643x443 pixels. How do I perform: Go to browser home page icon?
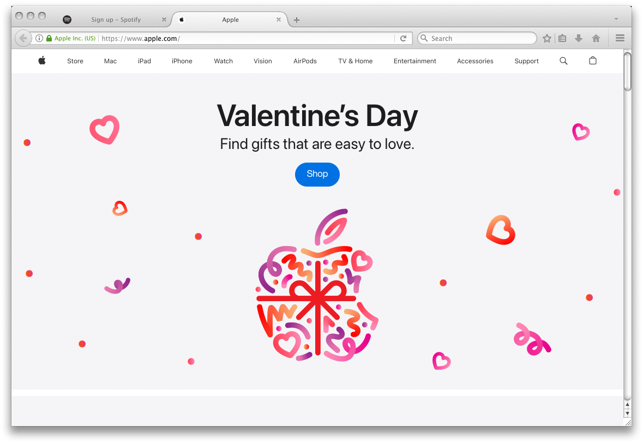(596, 38)
